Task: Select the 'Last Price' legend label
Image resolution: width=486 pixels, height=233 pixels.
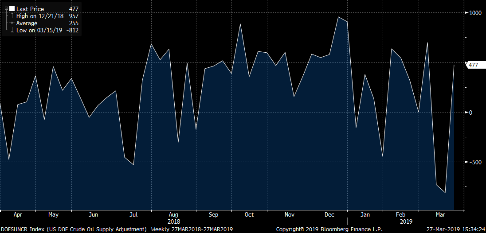Action: (30, 9)
